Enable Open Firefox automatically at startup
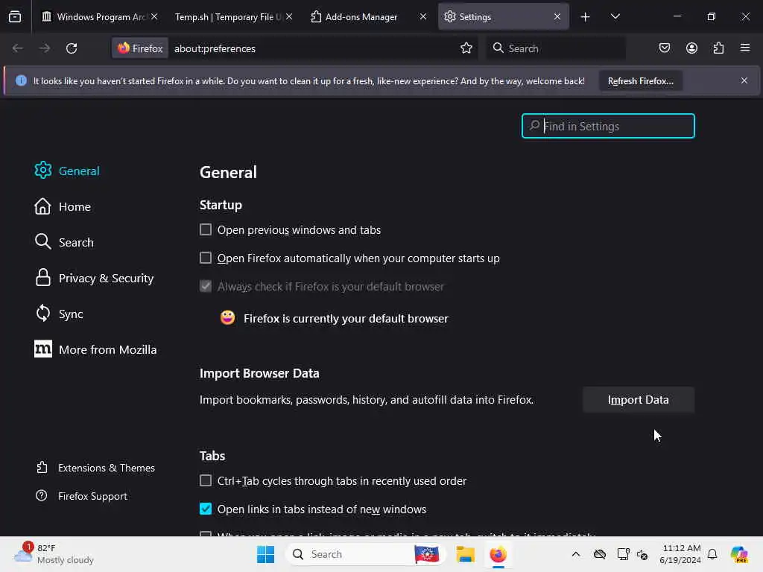Screen dimensions: 763x572 (x=206, y=258)
